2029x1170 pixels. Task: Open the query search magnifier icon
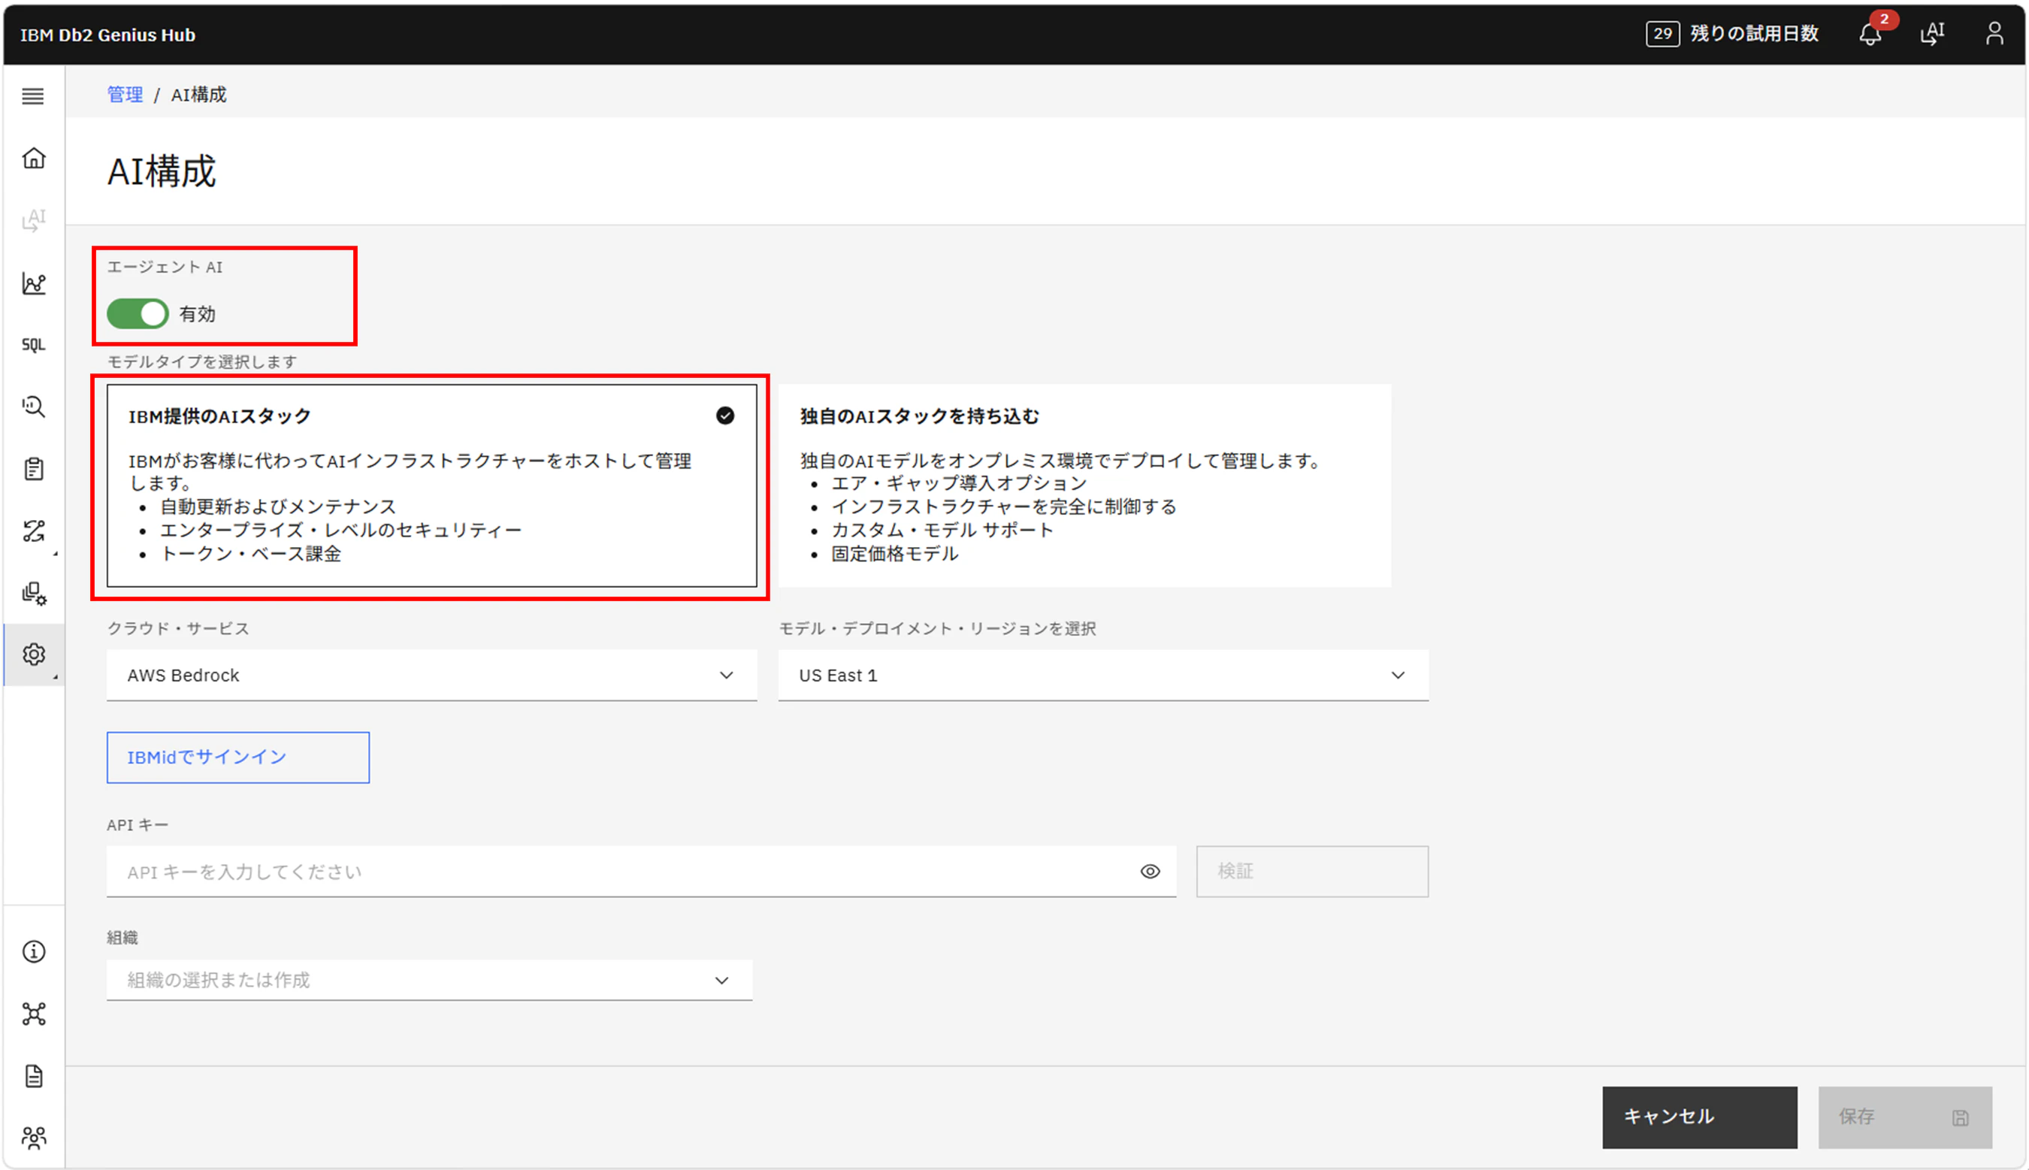pyautogui.click(x=33, y=407)
